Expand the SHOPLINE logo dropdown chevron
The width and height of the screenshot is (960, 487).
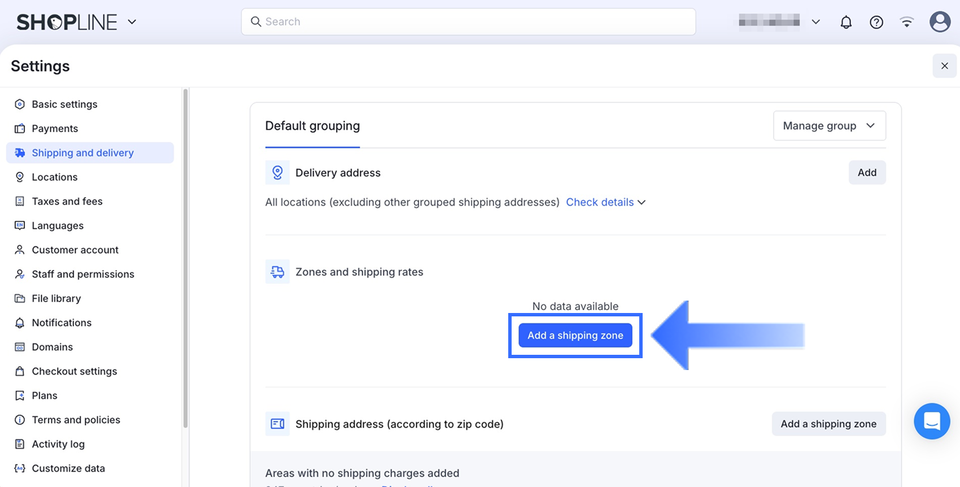click(x=132, y=22)
